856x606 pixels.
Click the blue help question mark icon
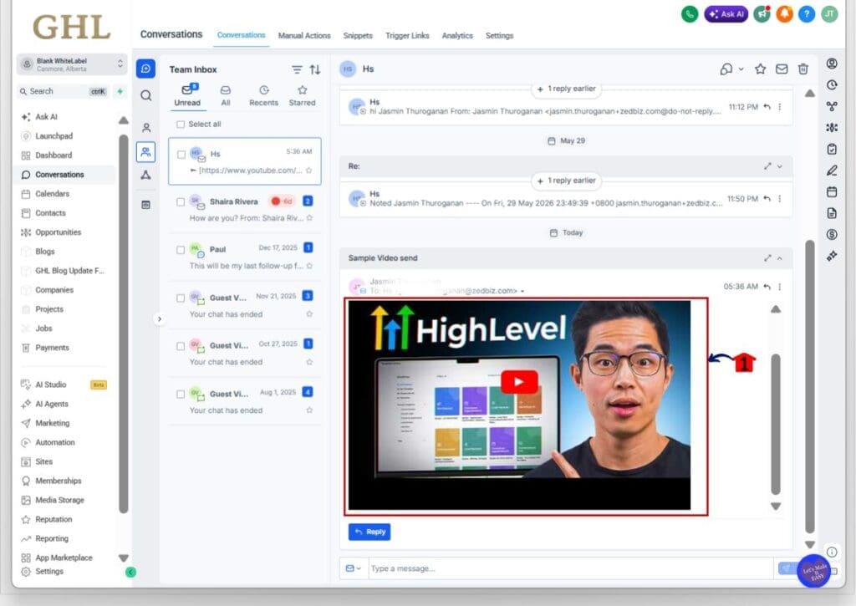click(x=807, y=14)
